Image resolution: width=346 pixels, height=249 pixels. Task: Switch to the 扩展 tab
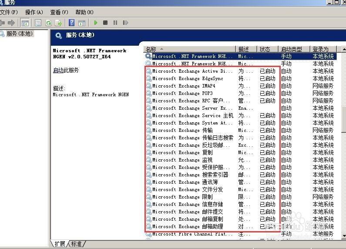coord(60,244)
